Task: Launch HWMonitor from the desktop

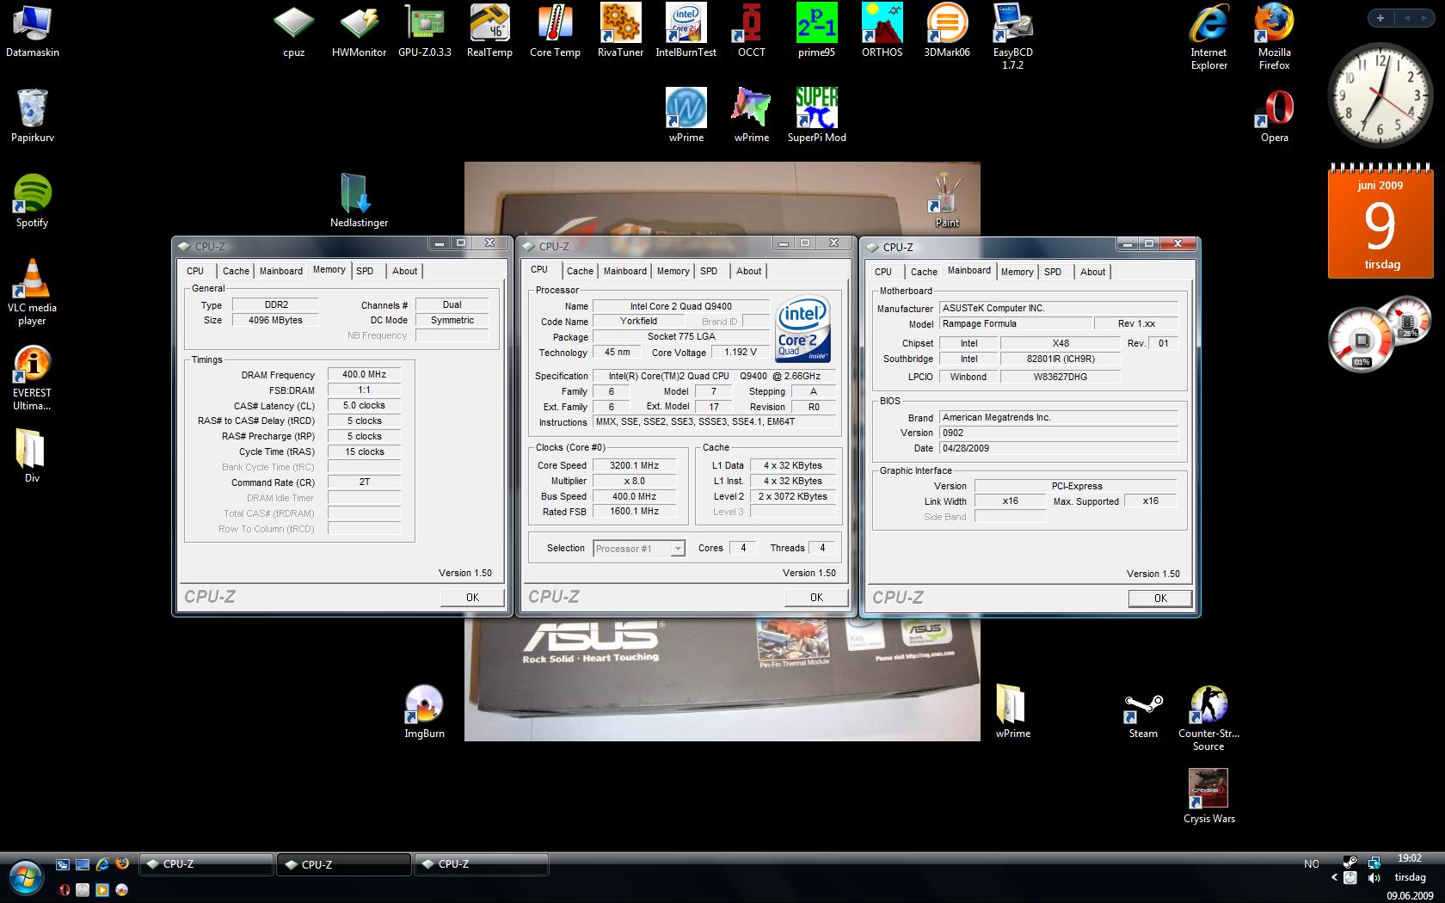Action: (x=360, y=32)
